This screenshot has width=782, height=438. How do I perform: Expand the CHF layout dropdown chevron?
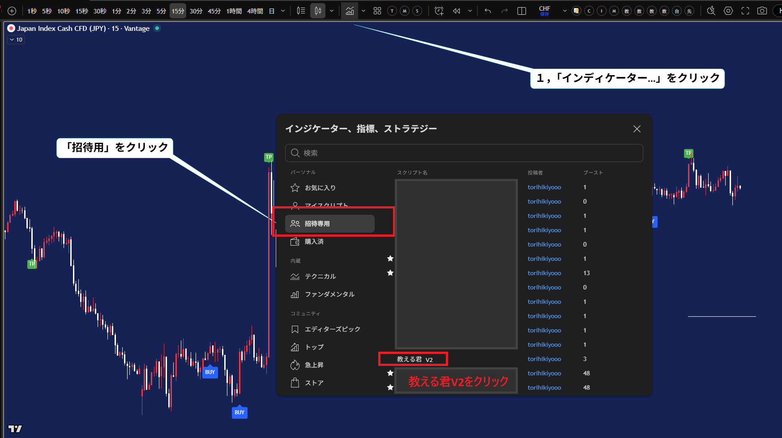coord(564,11)
